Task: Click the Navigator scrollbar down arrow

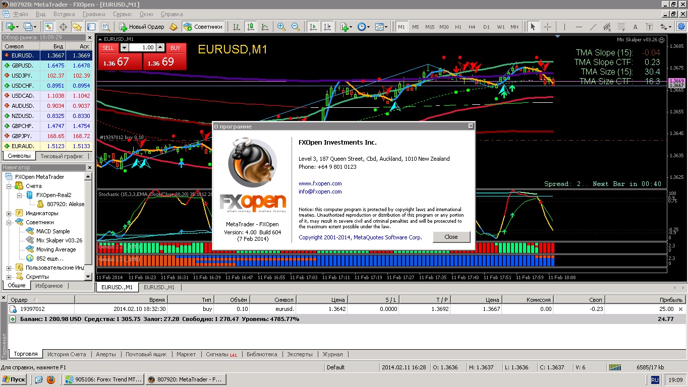Action: (x=89, y=277)
